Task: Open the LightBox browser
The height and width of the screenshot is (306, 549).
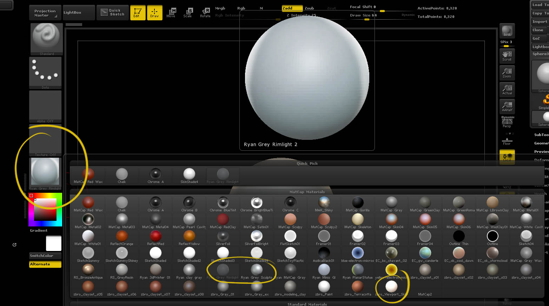Action: click(x=79, y=13)
